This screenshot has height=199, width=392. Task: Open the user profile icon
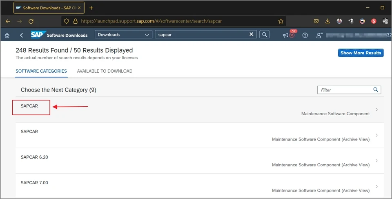pos(319,35)
